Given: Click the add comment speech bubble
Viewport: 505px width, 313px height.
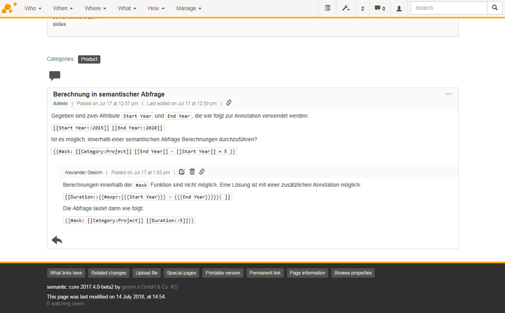Looking at the screenshot, I should tap(55, 76).
